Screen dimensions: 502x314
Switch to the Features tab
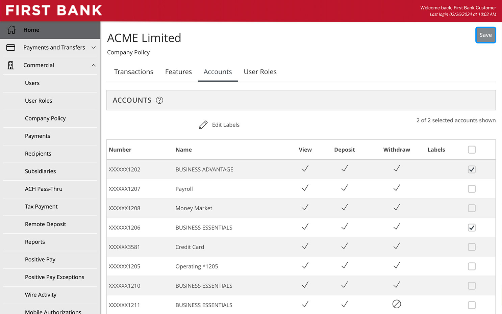point(178,72)
